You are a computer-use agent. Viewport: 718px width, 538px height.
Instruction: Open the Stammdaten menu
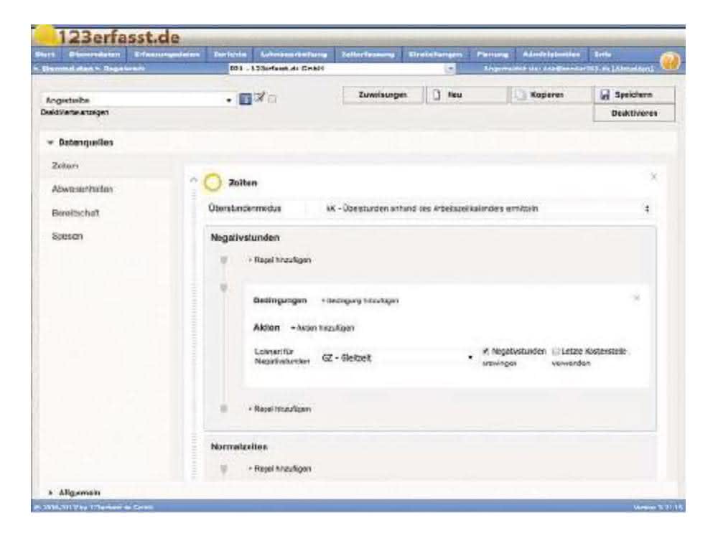(95, 55)
